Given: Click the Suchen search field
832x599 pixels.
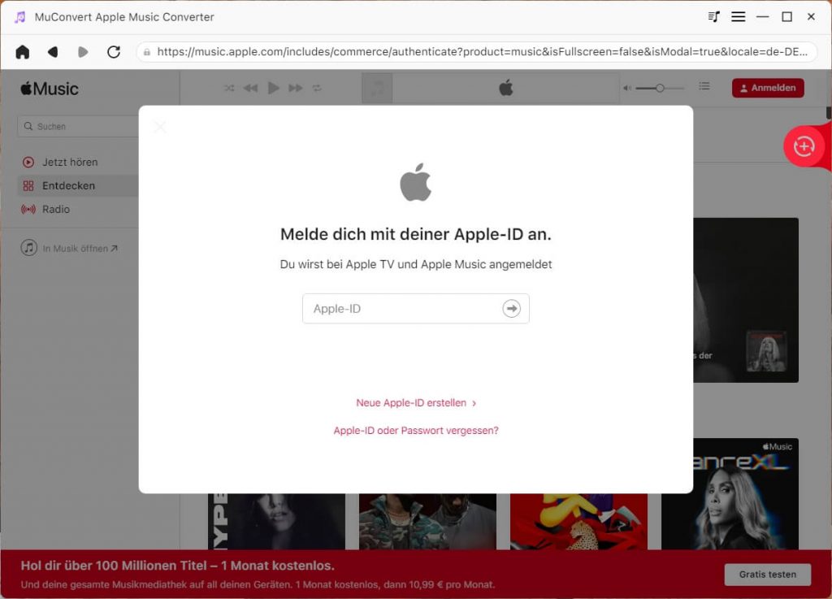Looking at the screenshot, I should click(79, 126).
